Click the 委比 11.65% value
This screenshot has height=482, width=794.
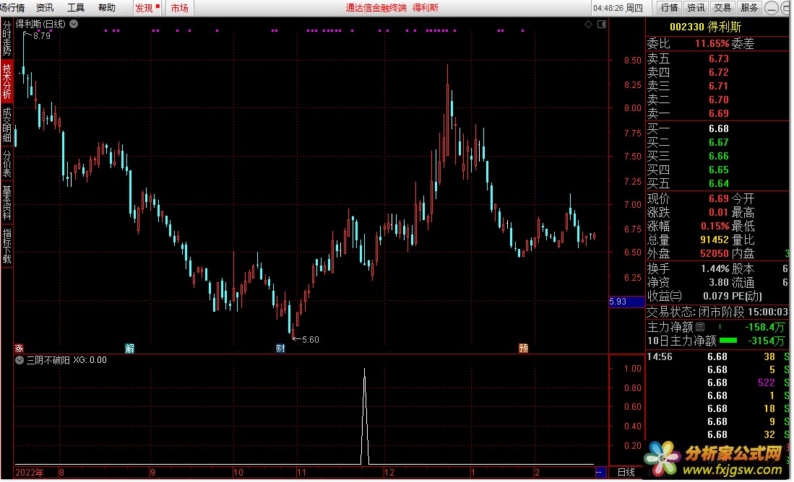pos(712,43)
